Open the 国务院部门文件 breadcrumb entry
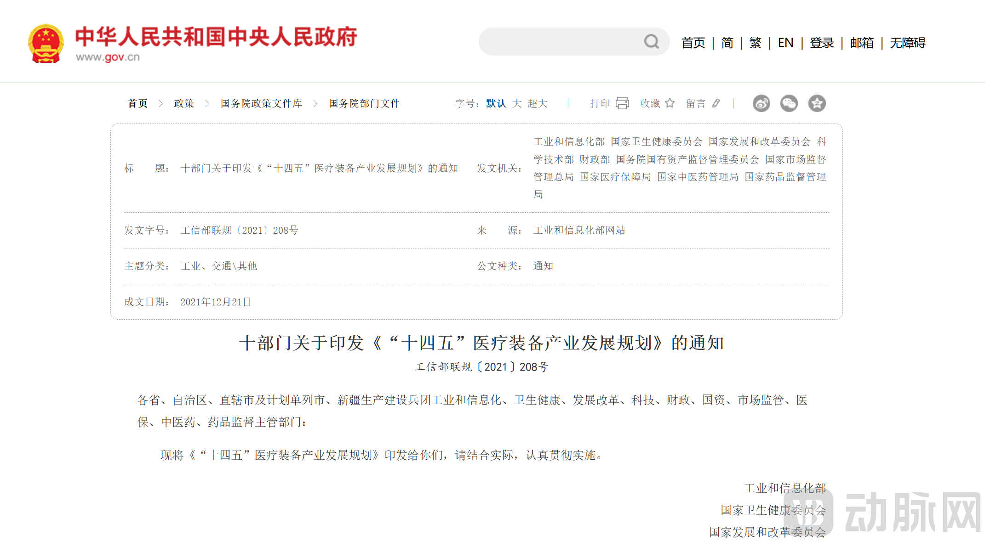This screenshot has width=985, height=541. click(x=364, y=104)
